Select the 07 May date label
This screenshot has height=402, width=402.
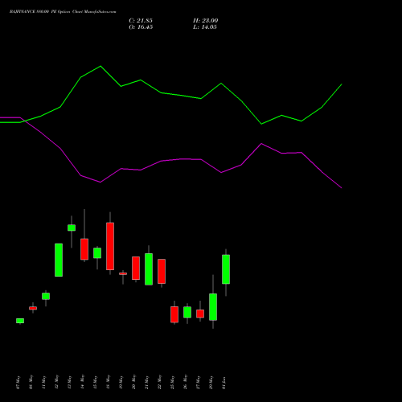(18, 382)
